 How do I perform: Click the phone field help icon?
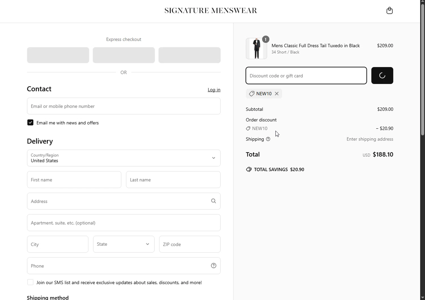(x=214, y=266)
